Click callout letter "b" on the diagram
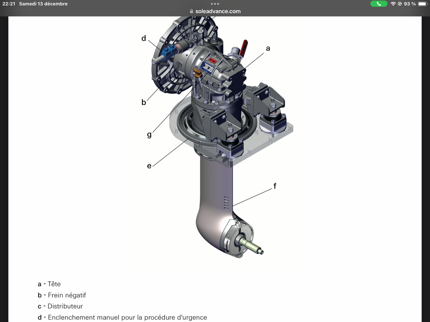Screen dimensions: 430x322 144,102
